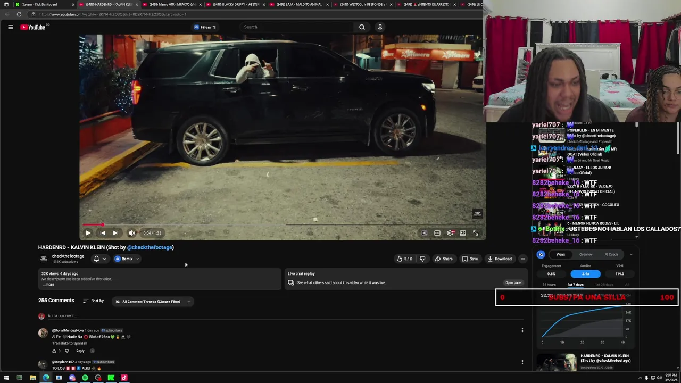
Task: Click the Add a comment field
Action: pyautogui.click(x=285, y=316)
